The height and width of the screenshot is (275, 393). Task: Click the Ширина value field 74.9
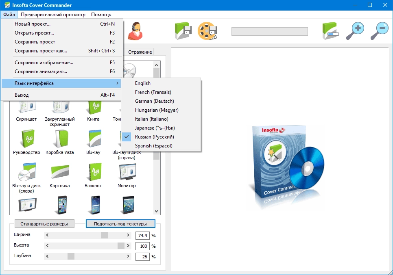point(143,236)
